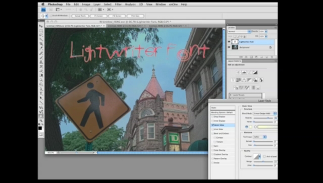Hide the Lightwriter Font layer with its eye icon
The image size is (323, 183).
(x=229, y=42)
